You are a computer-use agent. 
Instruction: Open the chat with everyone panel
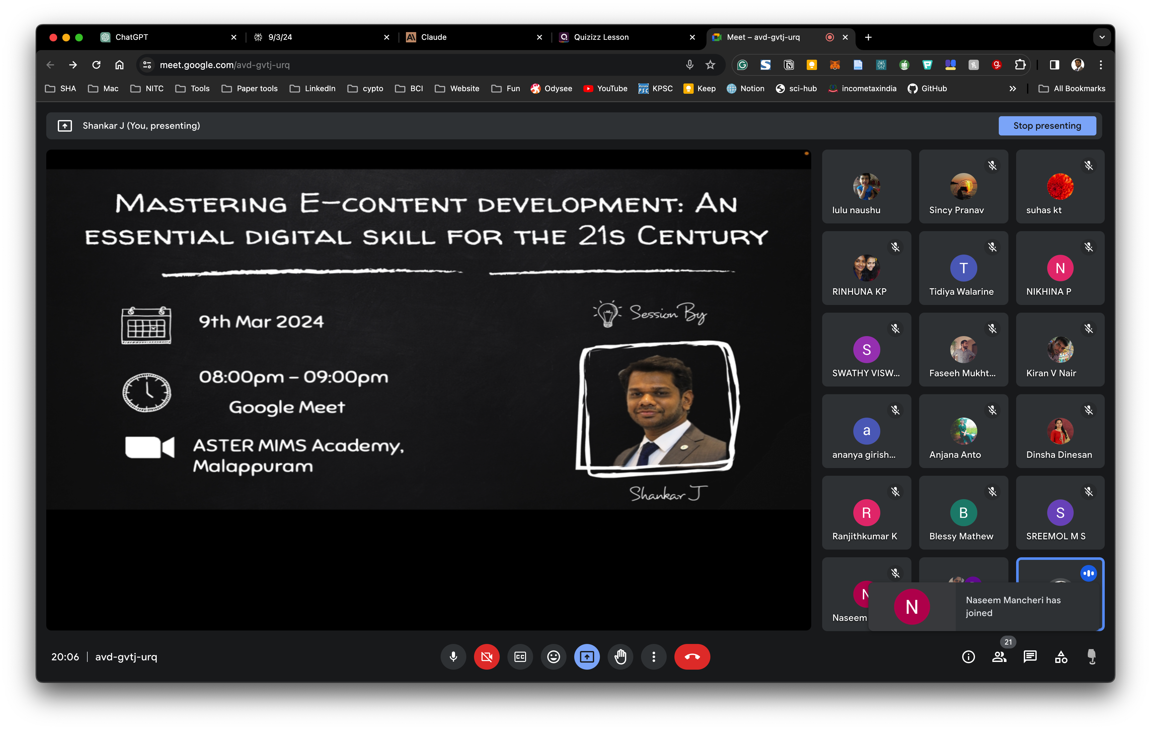1030,656
